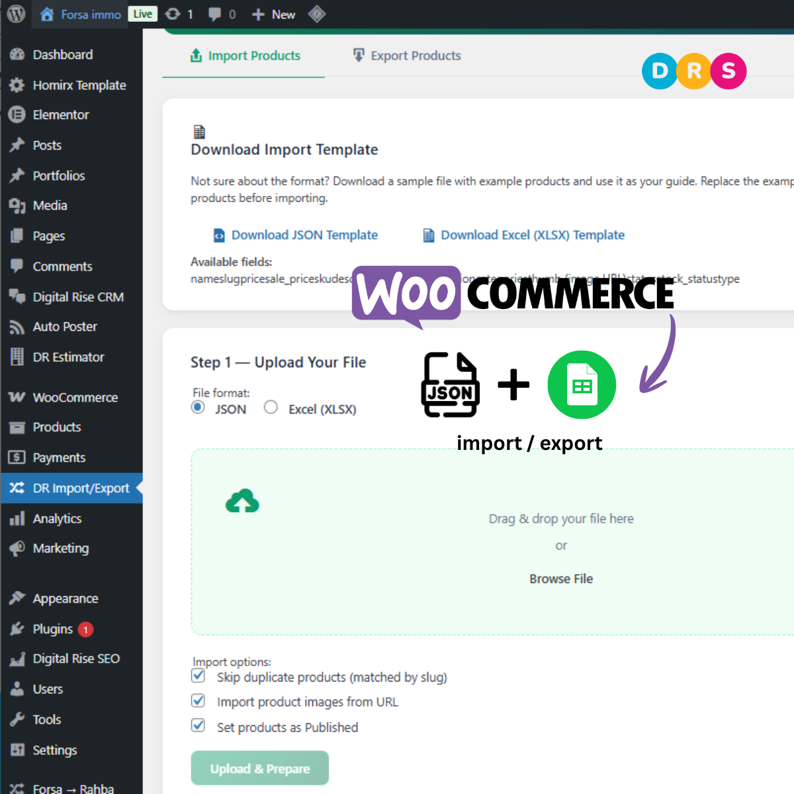Uncheck Import product images from URL
The height and width of the screenshot is (794, 794).
[x=198, y=701]
